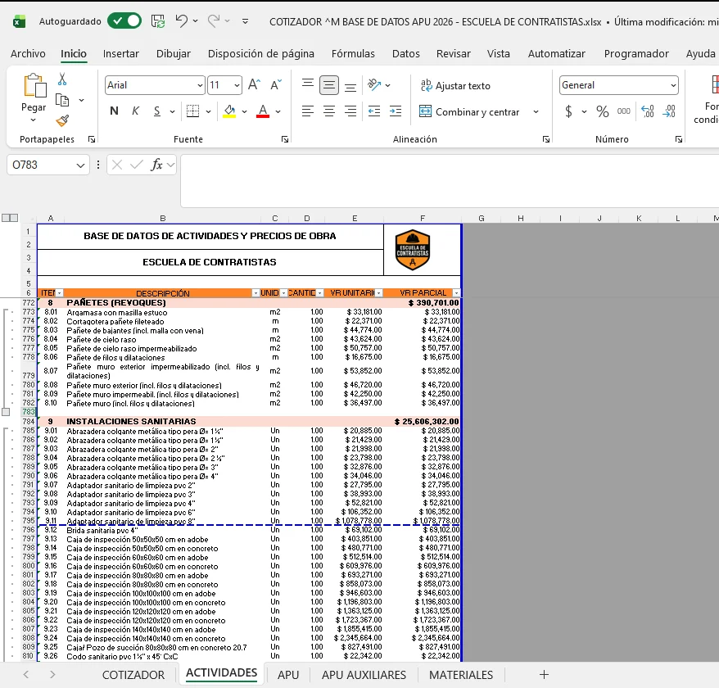Open the Dibujar ribbon tab
719x688 pixels.
[174, 54]
